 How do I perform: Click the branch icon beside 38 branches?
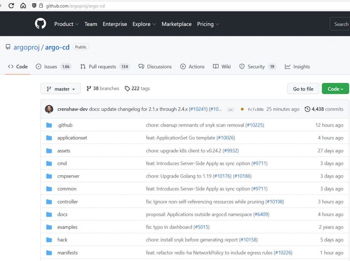[x=89, y=88]
